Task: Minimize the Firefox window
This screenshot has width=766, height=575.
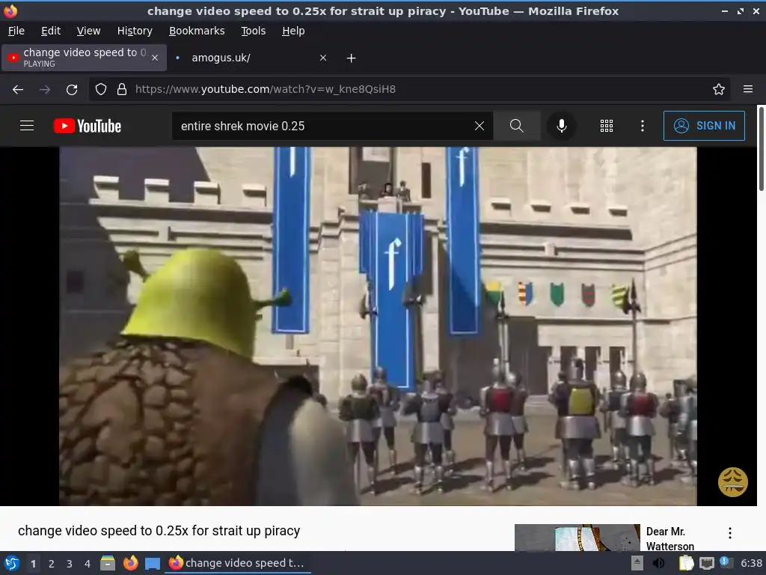Action: (x=724, y=10)
